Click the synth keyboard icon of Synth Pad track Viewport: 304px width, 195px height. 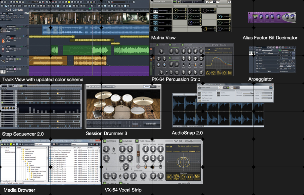[x=3, y=61]
